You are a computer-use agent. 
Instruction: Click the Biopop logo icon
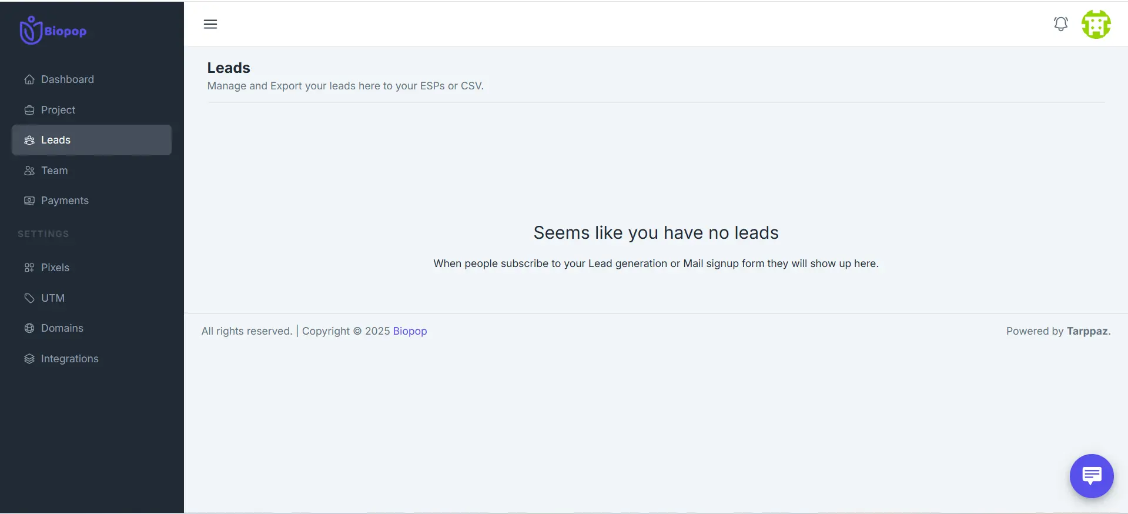(x=31, y=30)
